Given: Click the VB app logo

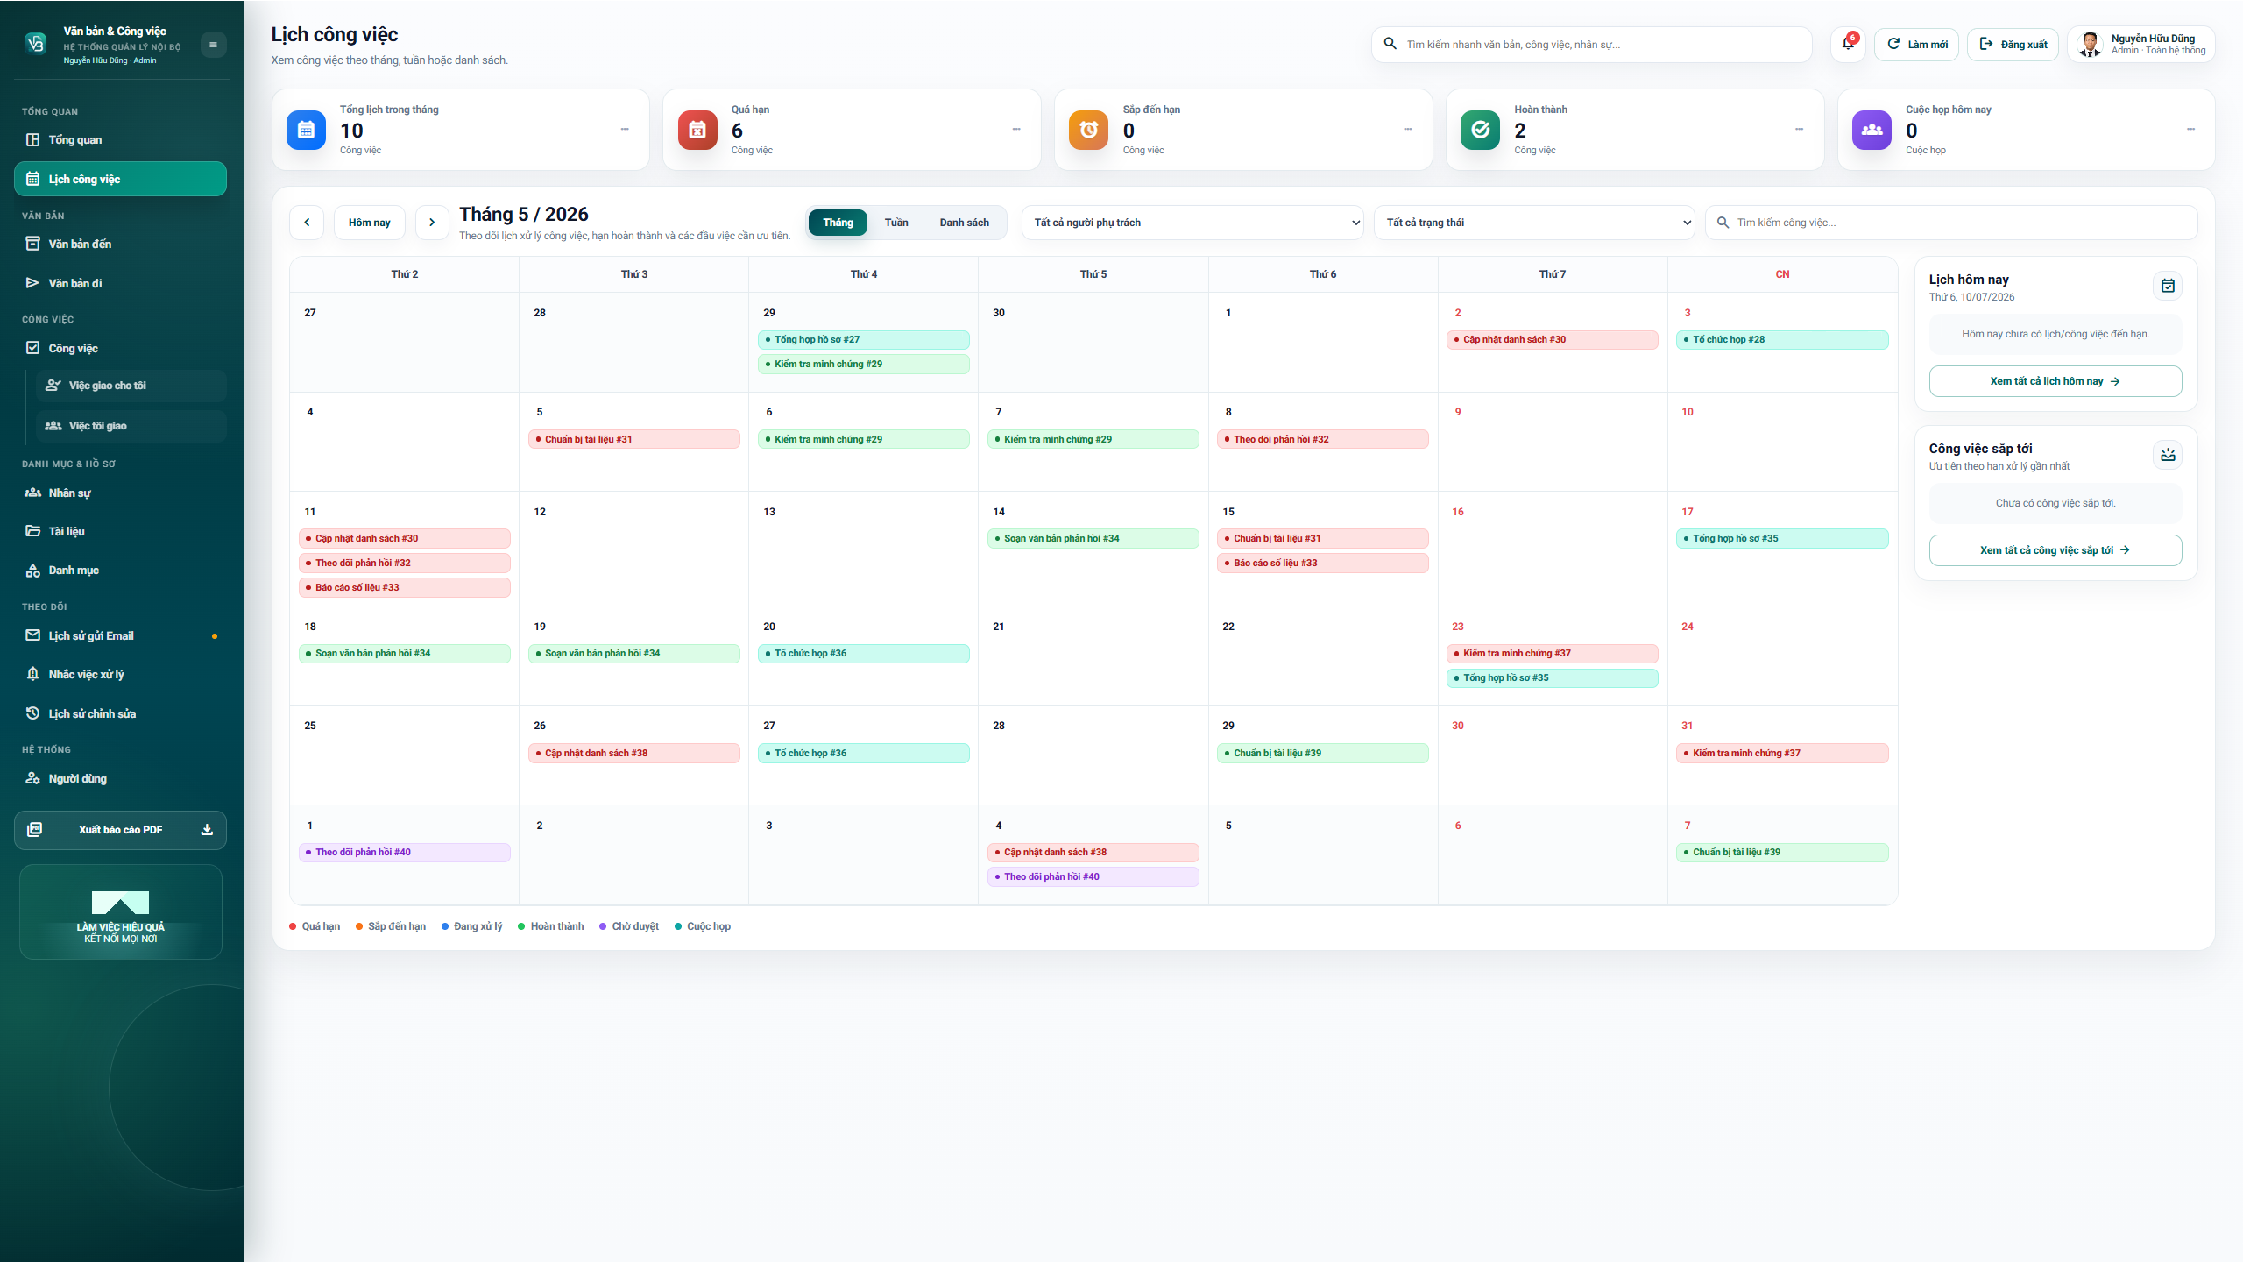Looking at the screenshot, I should [36, 44].
